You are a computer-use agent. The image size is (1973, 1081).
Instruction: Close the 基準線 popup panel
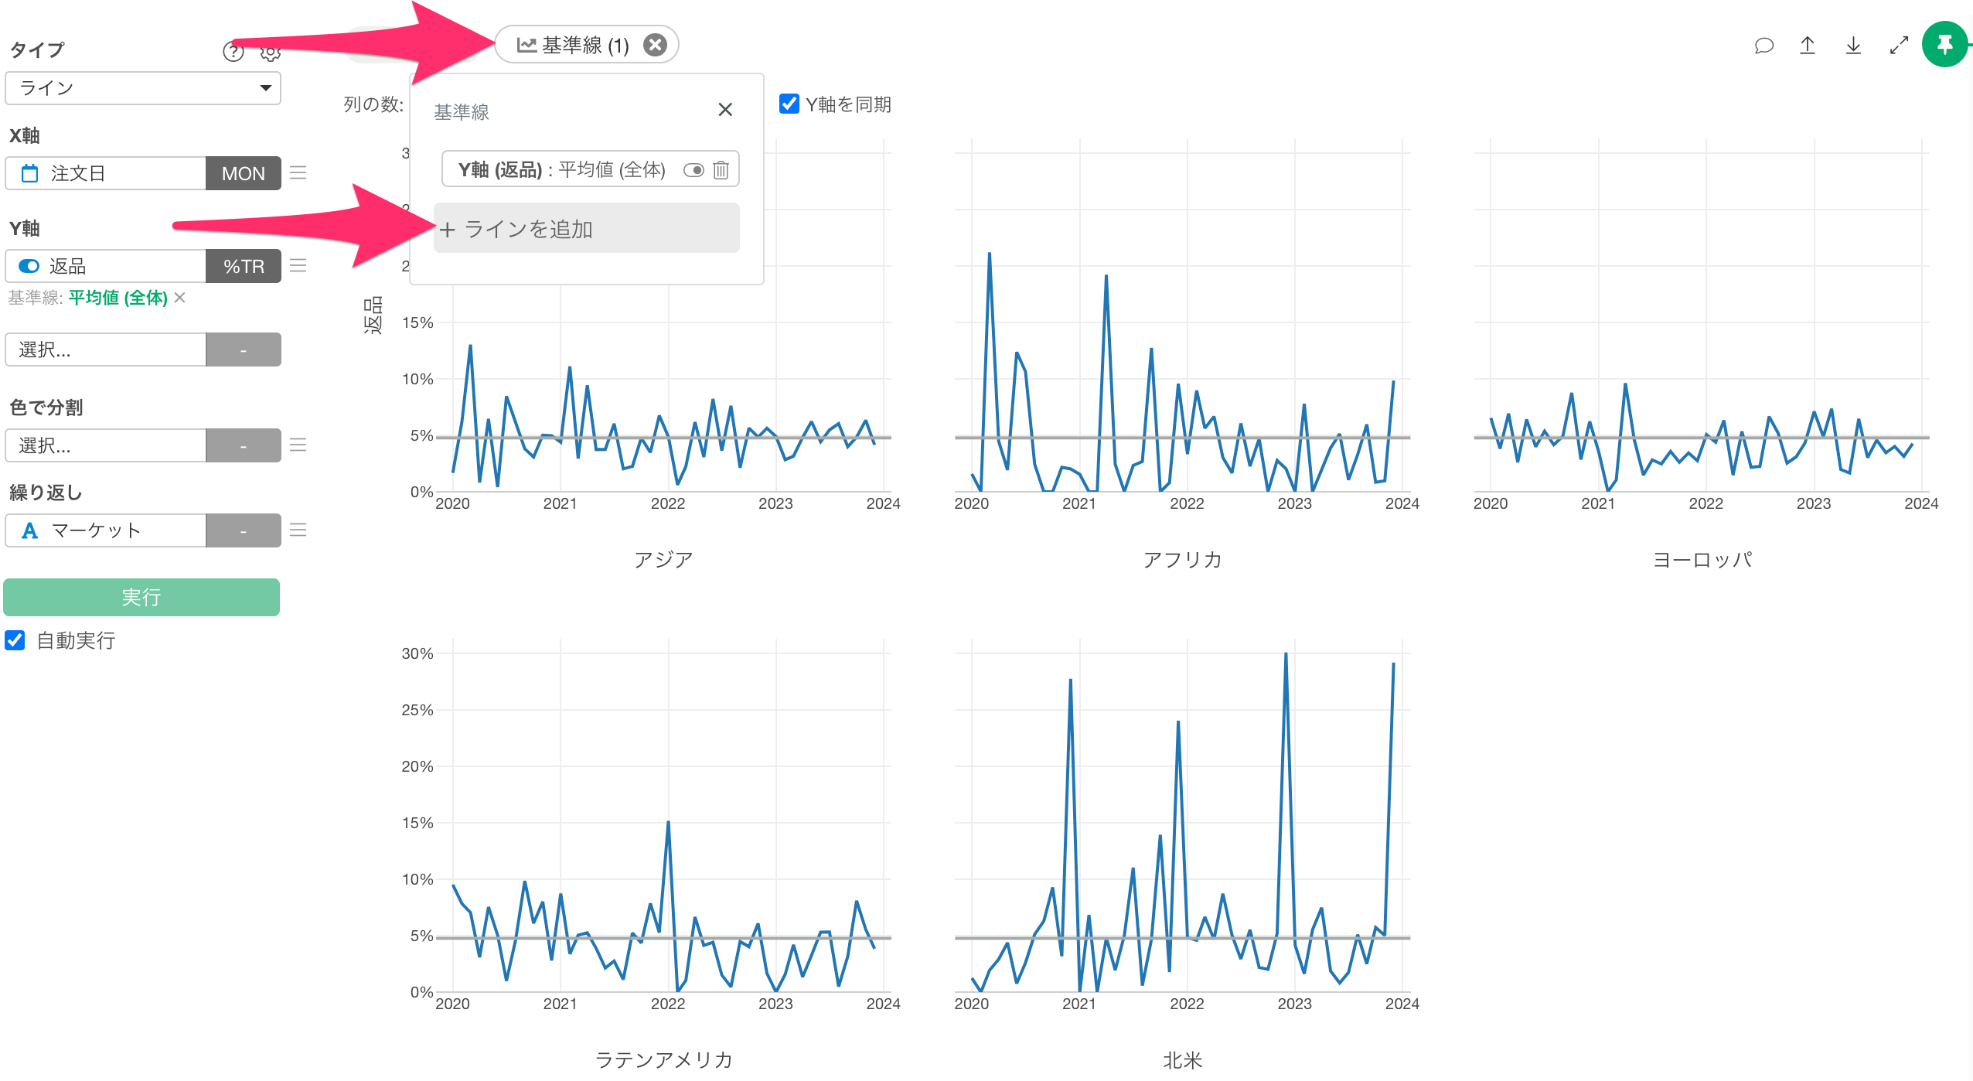click(724, 110)
